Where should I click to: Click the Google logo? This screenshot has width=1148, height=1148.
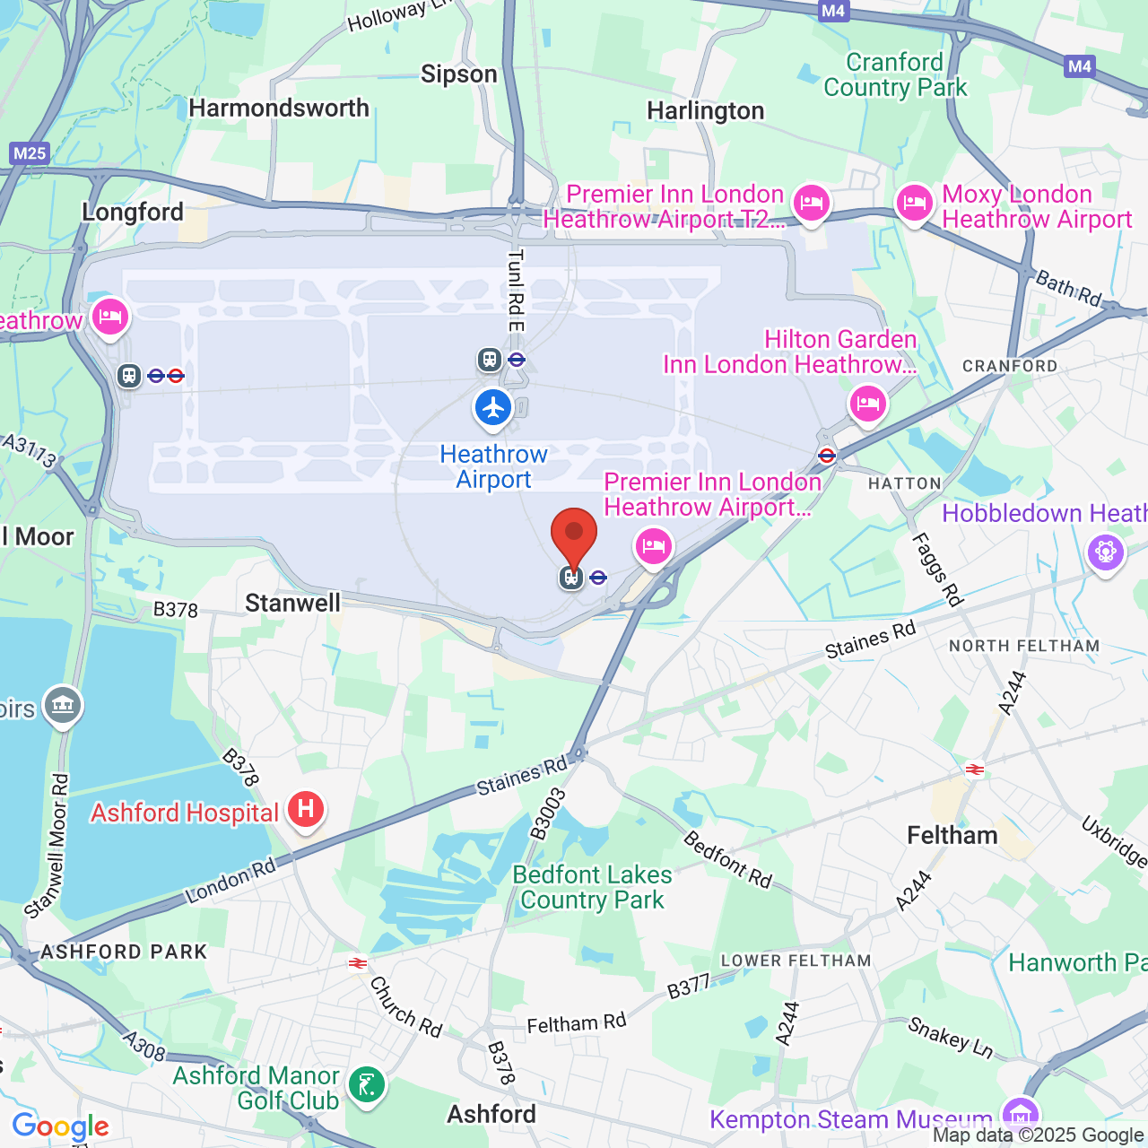coord(60,1126)
